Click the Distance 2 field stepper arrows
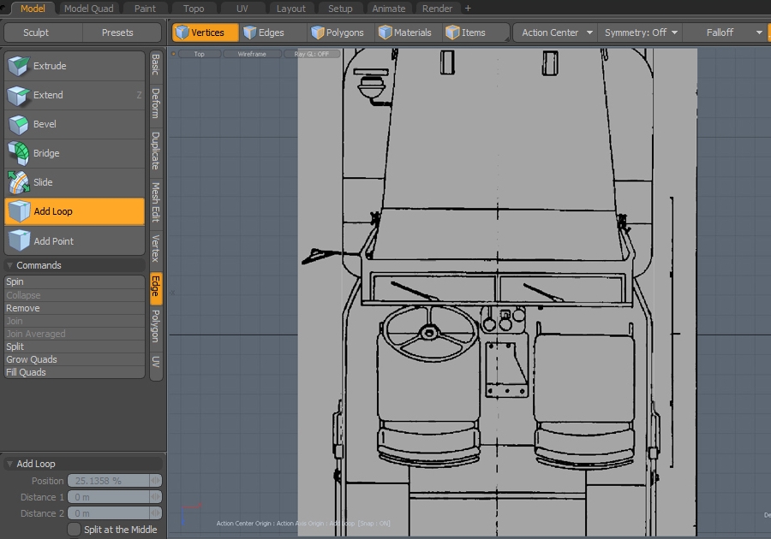This screenshot has height=539, width=771. click(x=155, y=513)
